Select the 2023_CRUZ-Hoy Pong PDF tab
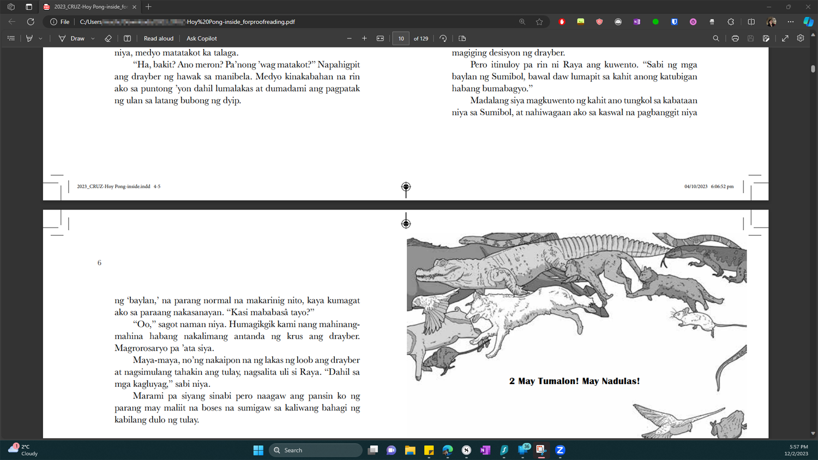 87,7
